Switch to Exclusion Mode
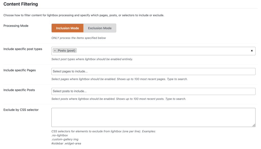This screenshot has width=261, height=149. (100, 28)
